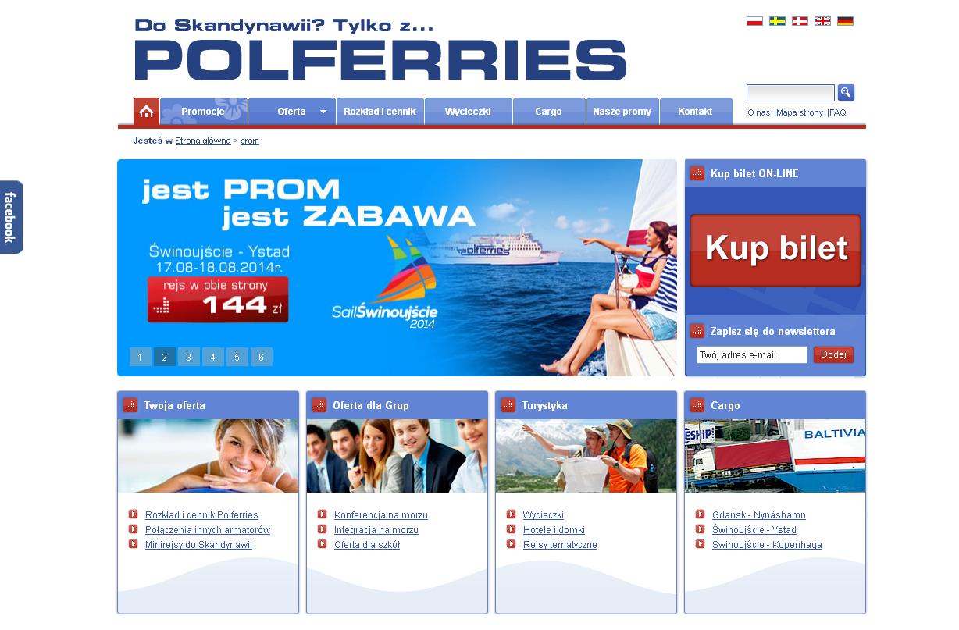The width and height of the screenshot is (959, 630).
Task: Switch language using the Swedish flag
Action: pyautogui.click(x=777, y=21)
